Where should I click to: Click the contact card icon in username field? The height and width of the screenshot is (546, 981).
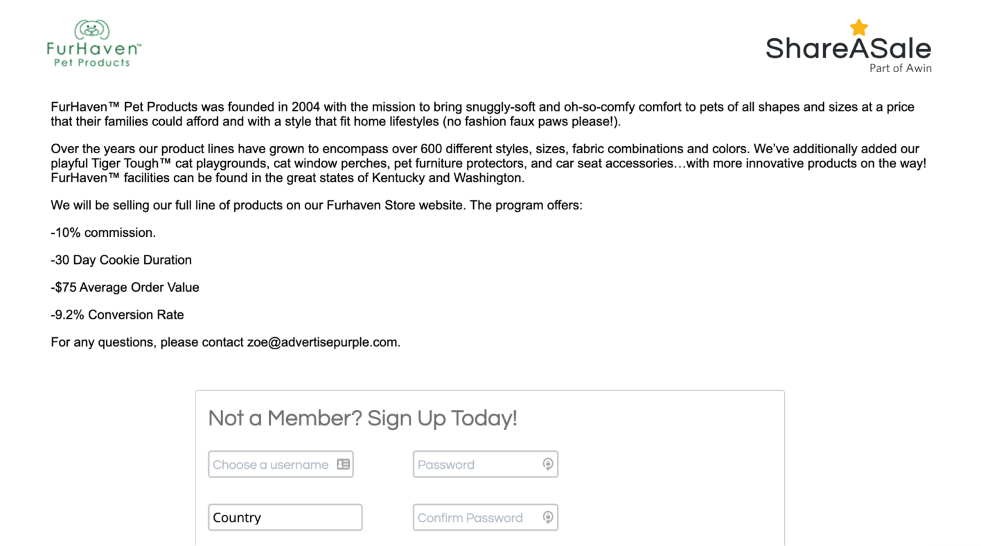(343, 464)
